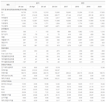This screenshot has width=106, height=102.
Task: Select the 판관비 row label
Action: (x=4, y=45)
